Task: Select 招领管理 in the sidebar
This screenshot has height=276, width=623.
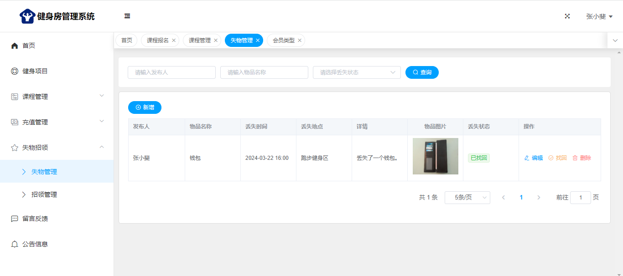Action: pyautogui.click(x=44, y=194)
